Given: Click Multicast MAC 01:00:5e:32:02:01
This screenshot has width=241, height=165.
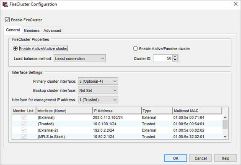Looking at the screenshot, I should (x=189, y=137).
